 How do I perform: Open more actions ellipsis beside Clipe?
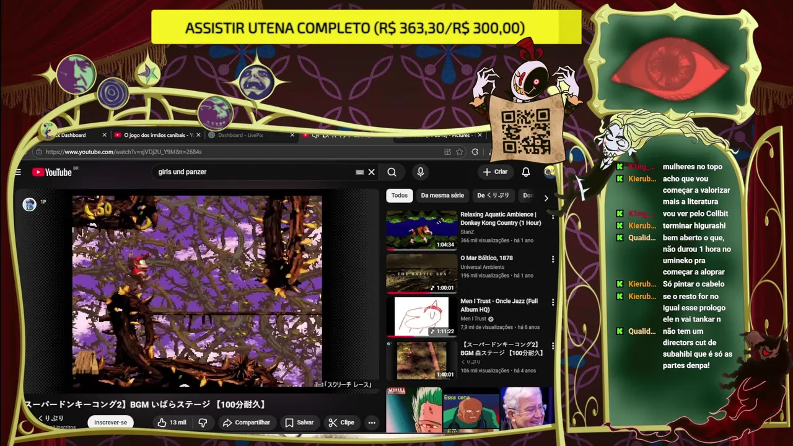(x=372, y=422)
